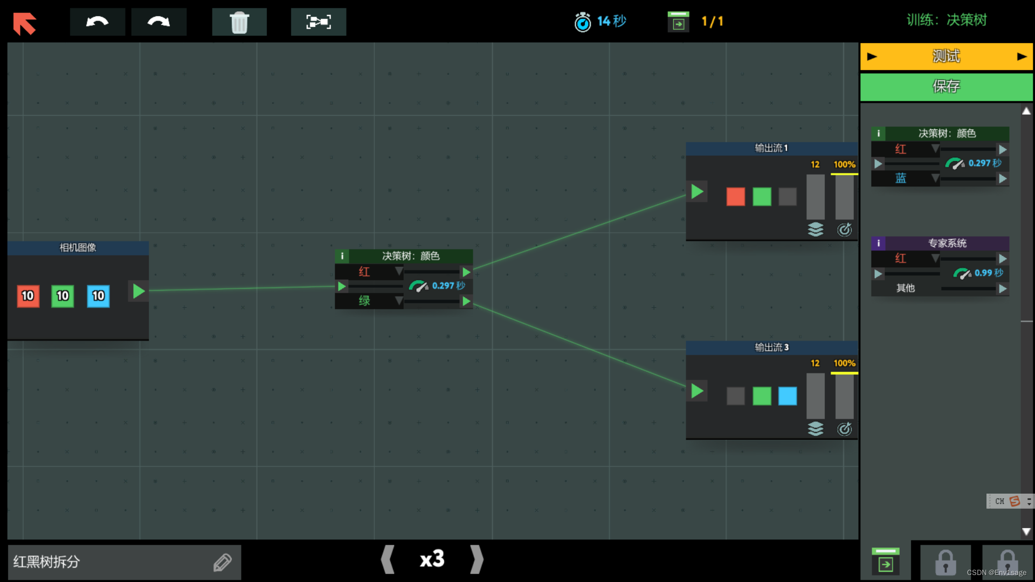This screenshot has height=582, width=1035.
Task: Click the undo arrow button
Action: [98, 22]
